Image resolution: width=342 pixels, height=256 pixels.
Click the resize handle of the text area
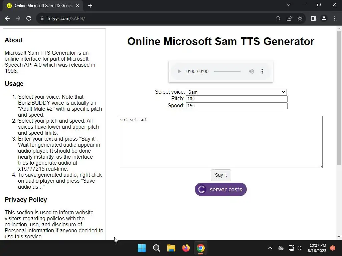[x=321, y=166]
